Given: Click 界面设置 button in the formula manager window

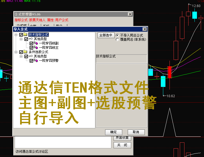Looking at the screenshot, I should [122, 138].
